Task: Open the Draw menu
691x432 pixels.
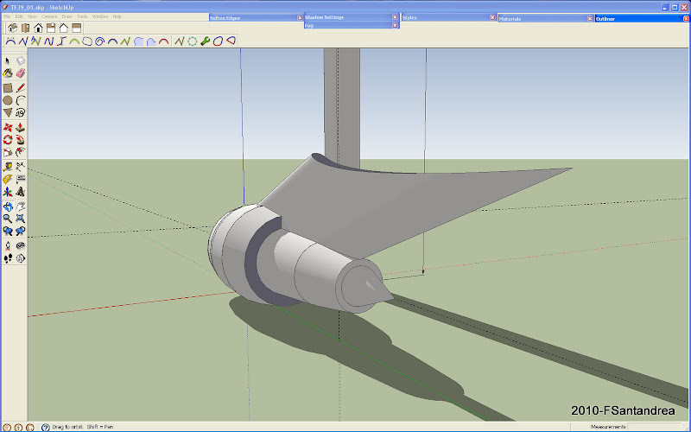Action: [67, 16]
